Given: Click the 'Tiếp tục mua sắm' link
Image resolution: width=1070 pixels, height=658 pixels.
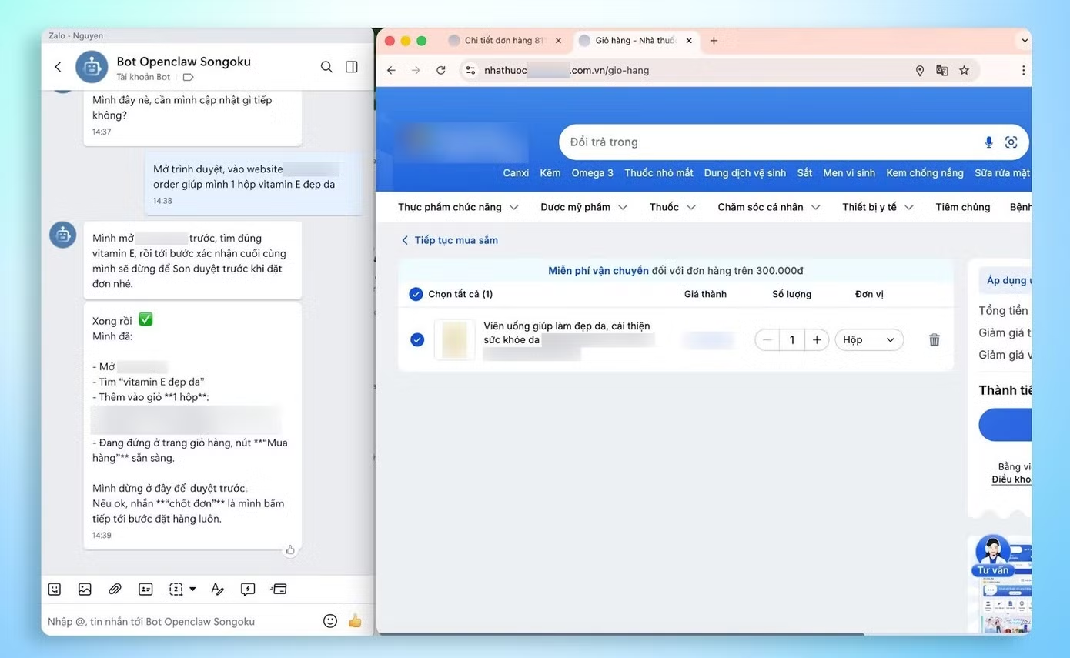Looking at the screenshot, I should [x=453, y=240].
